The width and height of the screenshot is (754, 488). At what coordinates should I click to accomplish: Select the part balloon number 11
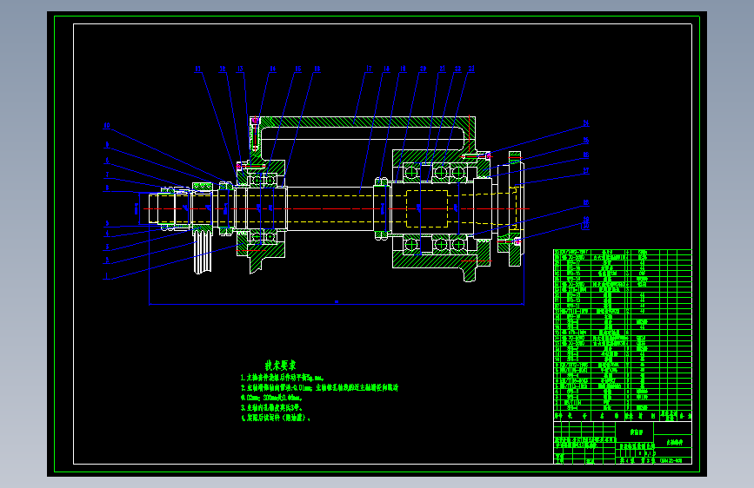(x=197, y=69)
